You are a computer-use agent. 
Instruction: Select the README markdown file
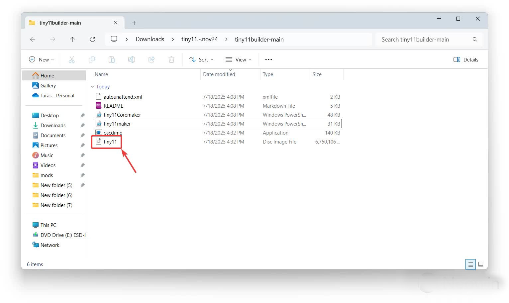click(x=218, y=106)
